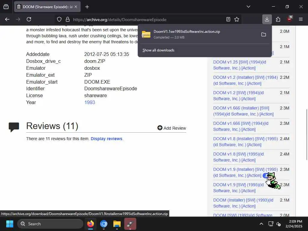The height and width of the screenshot is (231, 308).
Task: Open the pink pen app on taskbar
Action: coord(130,224)
